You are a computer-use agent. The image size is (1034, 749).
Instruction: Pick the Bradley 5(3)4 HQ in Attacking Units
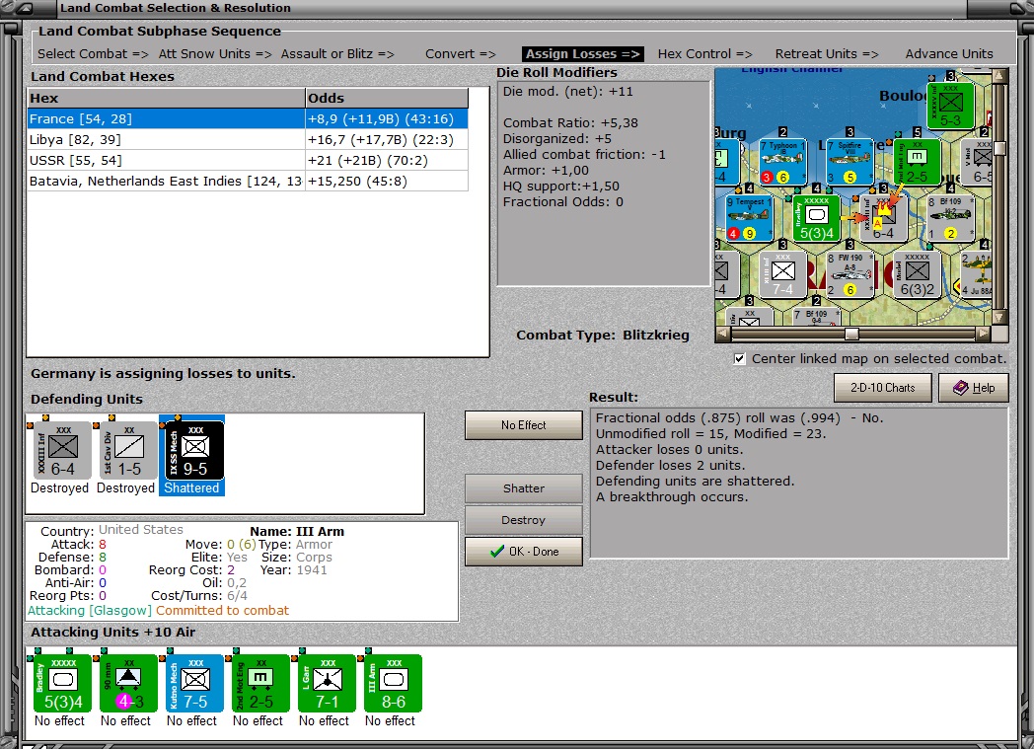click(x=62, y=683)
